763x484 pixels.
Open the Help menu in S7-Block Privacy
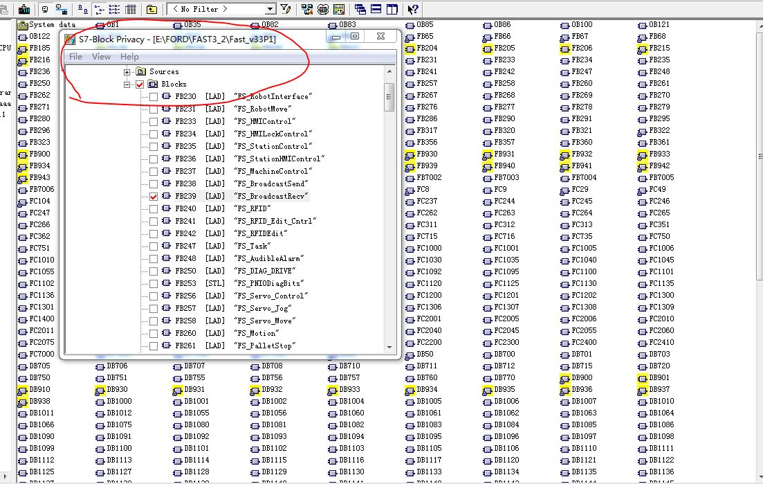click(x=129, y=57)
